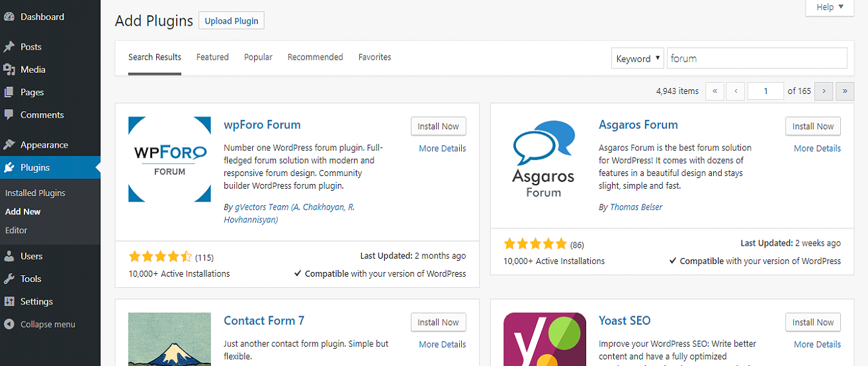Viewport: 868px width, 366px height.
Task: Click the plugin search field containing forum
Action: click(x=757, y=58)
